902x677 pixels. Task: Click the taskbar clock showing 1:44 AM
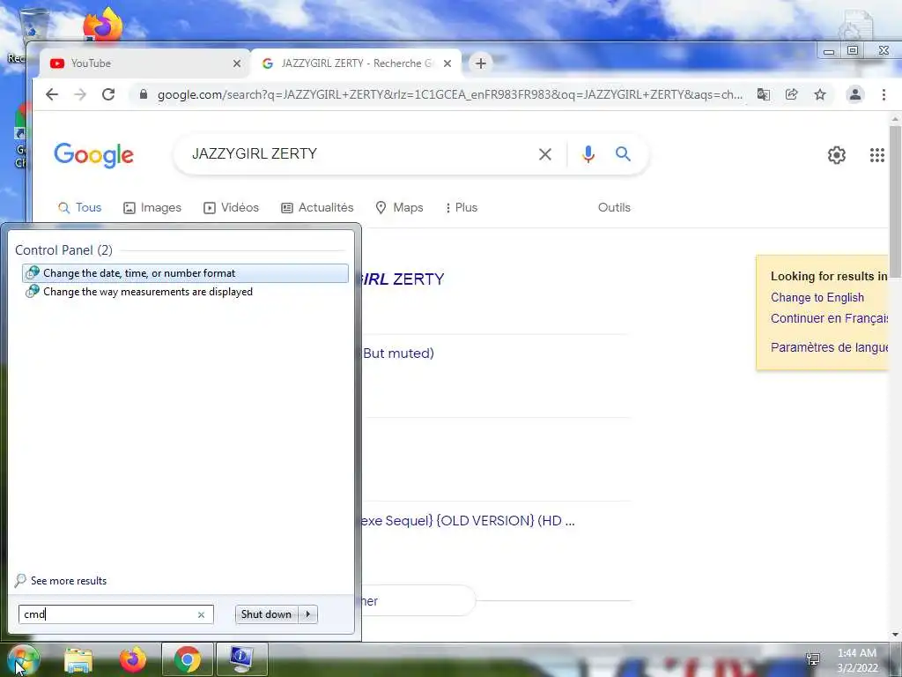[857, 660]
